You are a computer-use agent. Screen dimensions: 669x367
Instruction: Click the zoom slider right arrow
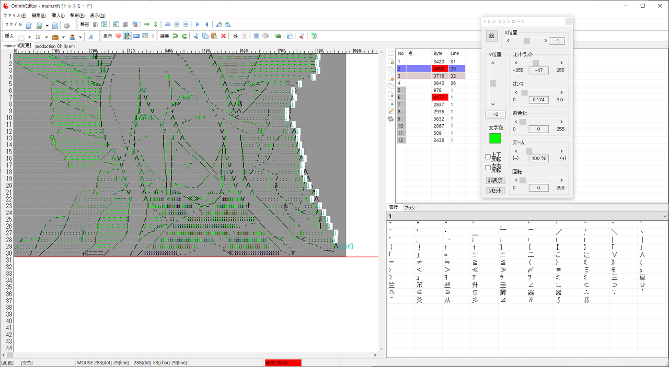(x=562, y=150)
